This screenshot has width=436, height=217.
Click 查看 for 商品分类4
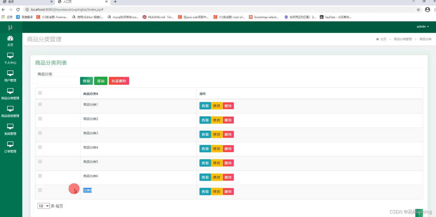click(x=205, y=149)
